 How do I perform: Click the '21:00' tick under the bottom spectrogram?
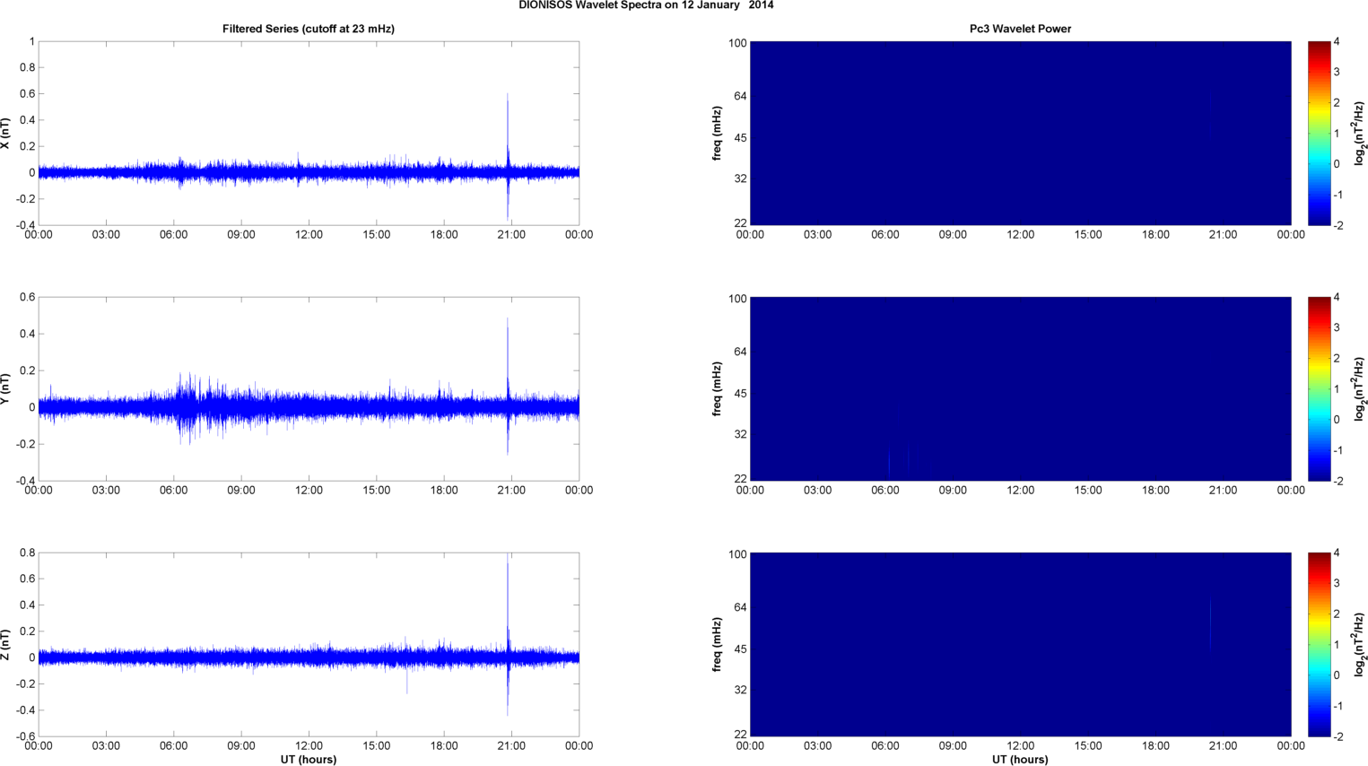1224,746
